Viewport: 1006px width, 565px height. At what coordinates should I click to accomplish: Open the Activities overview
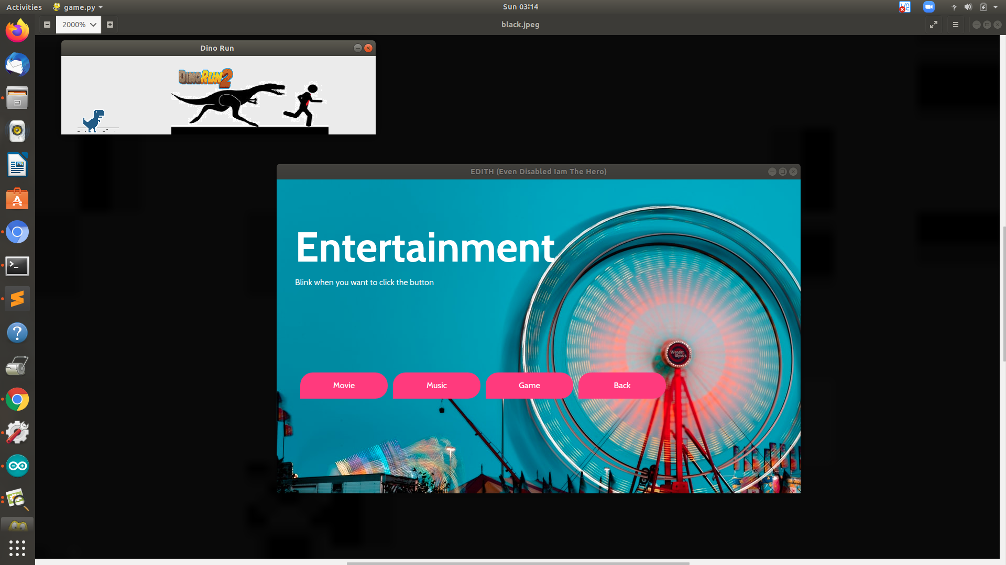24,7
